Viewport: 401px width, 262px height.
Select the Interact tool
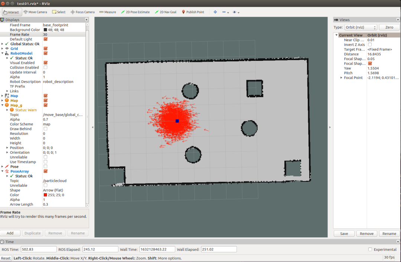11,12
